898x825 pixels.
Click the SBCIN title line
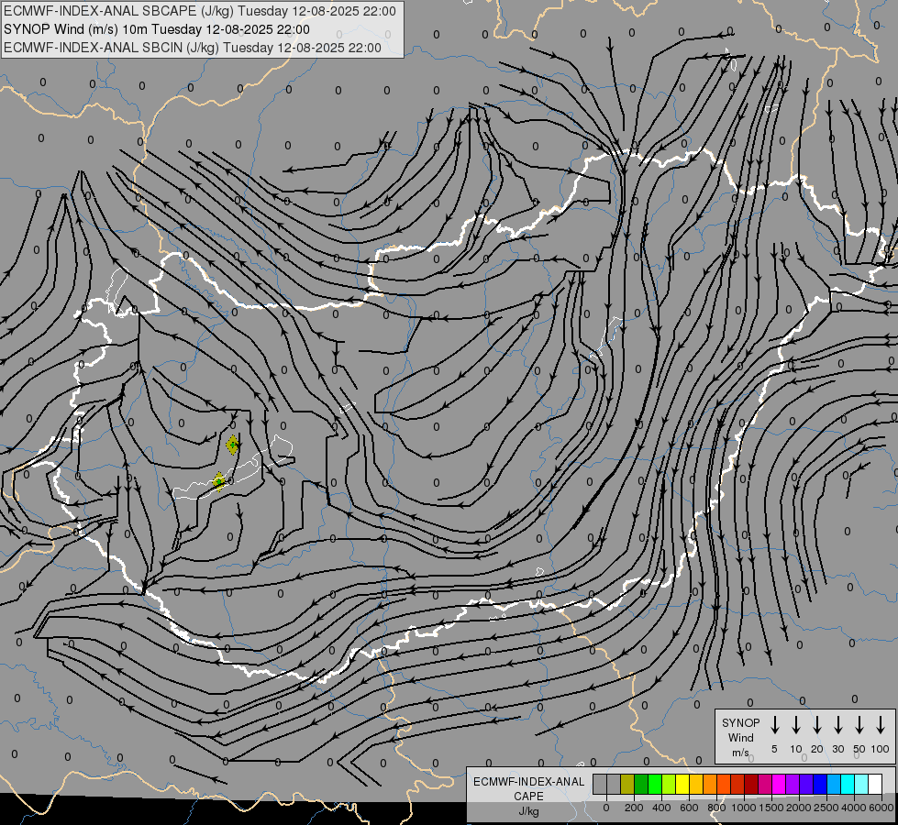[x=193, y=48]
